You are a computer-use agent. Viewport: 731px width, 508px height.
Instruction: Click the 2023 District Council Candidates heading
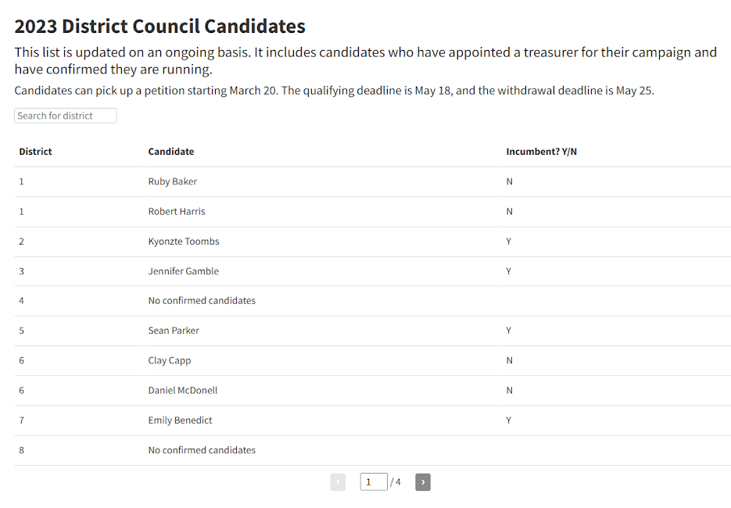coord(159,26)
